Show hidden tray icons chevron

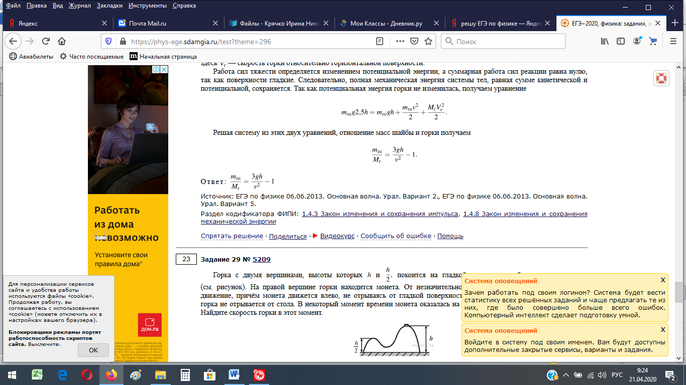pyautogui.click(x=565, y=374)
